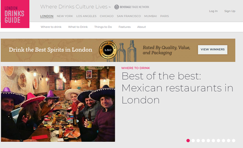Screen dimensions: 243x148
Task: Choose the PARIS city guide
Action: tap(165, 16)
